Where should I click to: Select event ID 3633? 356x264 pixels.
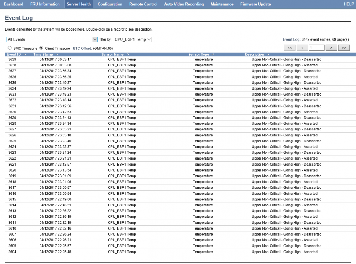12,94
